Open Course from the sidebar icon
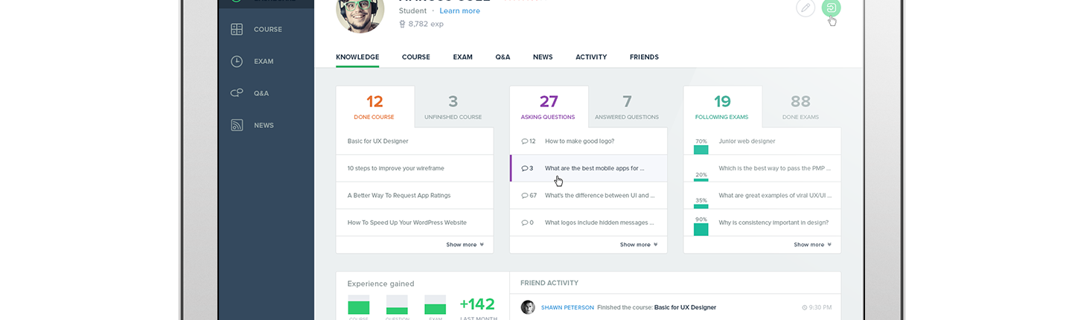Screen dimensions: 1075x320 [x=237, y=30]
